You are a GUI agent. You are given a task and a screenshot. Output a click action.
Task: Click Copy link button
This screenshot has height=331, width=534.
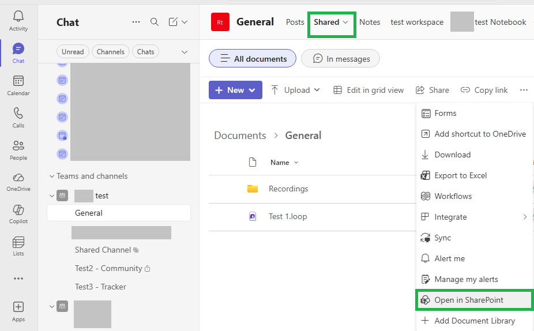click(484, 90)
